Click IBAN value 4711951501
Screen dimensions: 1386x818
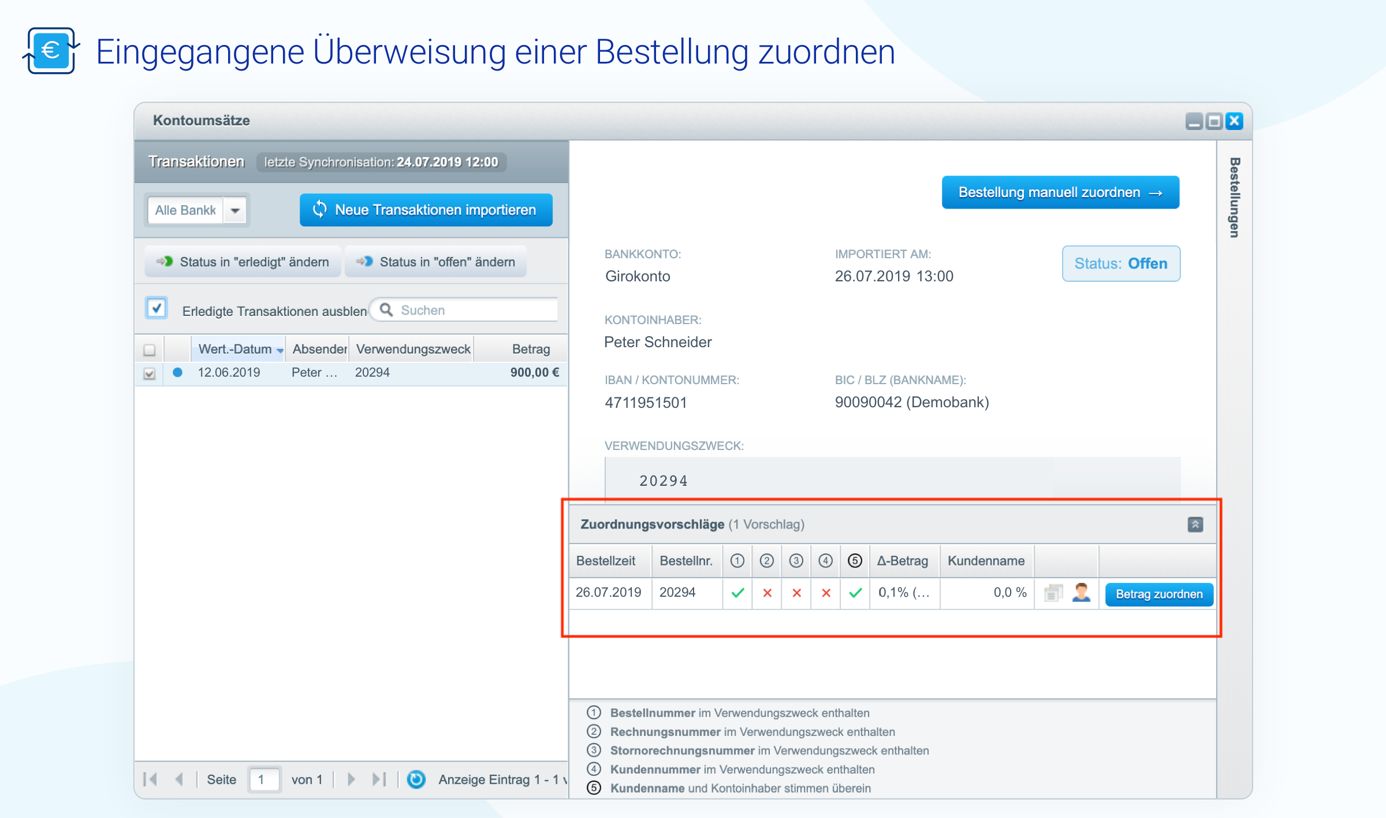click(x=646, y=403)
